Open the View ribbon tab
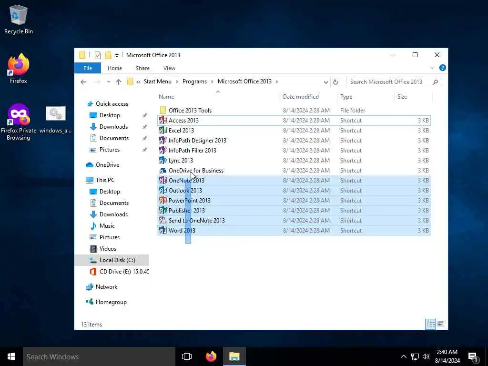The height and width of the screenshot is (366, 488). coord(169,68)
